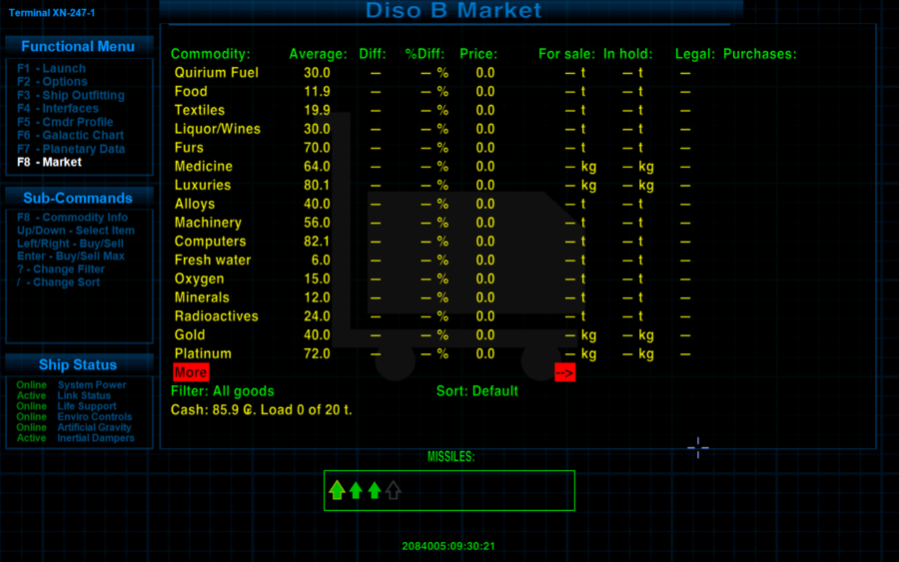The width and height of the screenshot is (899, 562).
Task: Select the Platinum commodity row
Action: tap(203, 354)
